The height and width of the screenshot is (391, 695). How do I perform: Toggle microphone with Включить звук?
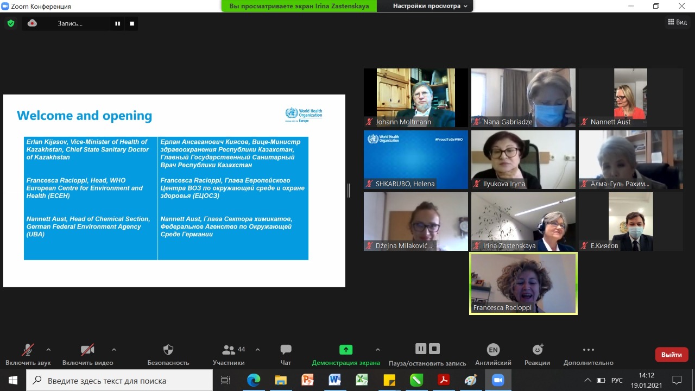coord(28,350)
